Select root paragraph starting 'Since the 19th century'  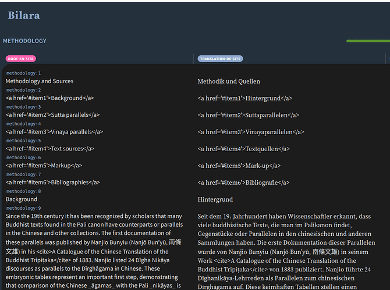tap(94, 250)
